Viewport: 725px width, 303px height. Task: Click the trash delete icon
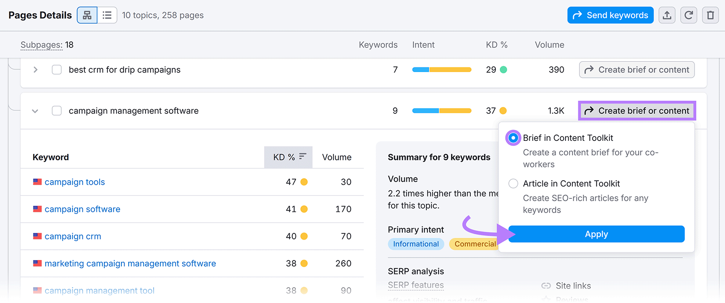pyautogui.click(x=710, y=15)
